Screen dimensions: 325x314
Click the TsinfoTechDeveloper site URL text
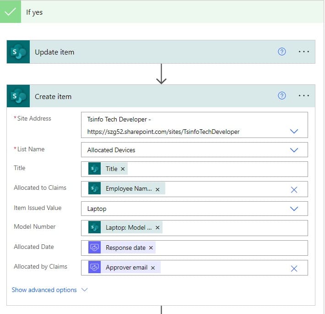tap(163, 132)
